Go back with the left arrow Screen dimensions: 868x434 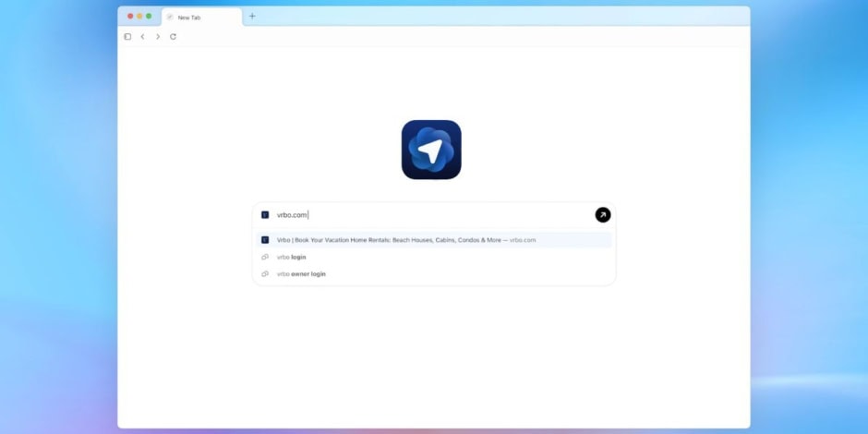click(x=142, y=37)
